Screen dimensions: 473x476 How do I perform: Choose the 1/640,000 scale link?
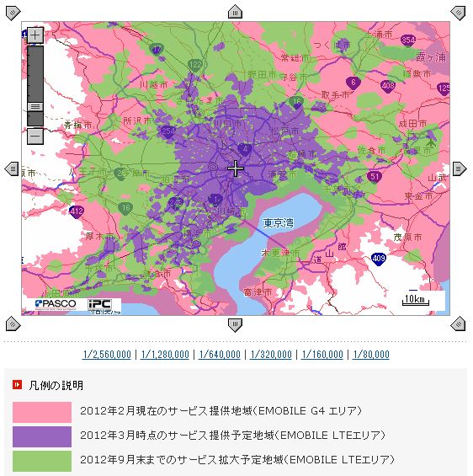(220, 355)
